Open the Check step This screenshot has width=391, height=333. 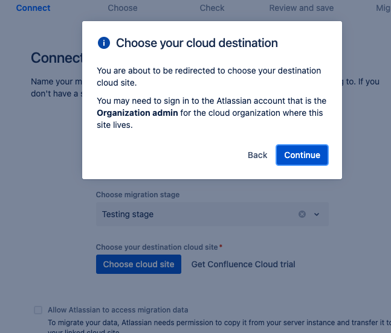[x=212, y=8]
